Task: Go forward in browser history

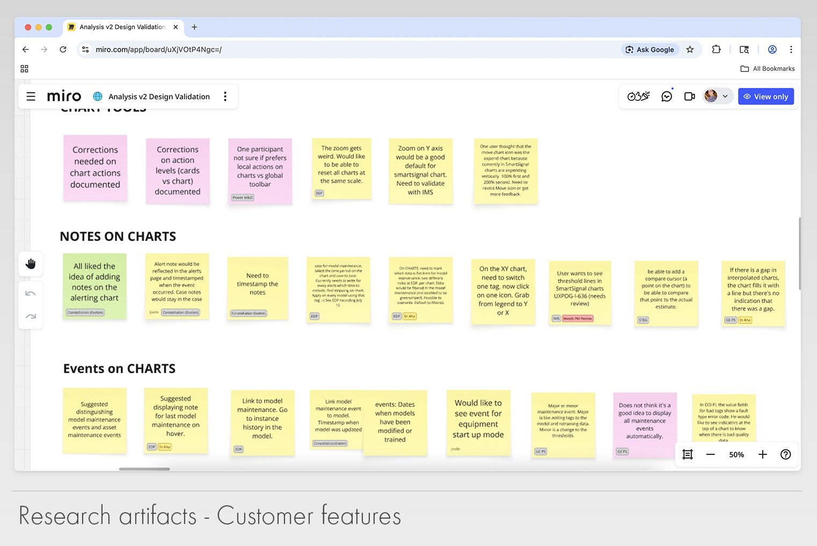Action: 44,49
